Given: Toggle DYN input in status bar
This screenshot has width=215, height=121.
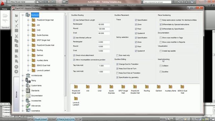Looking at the screenshot, I should tap(72, 119).
